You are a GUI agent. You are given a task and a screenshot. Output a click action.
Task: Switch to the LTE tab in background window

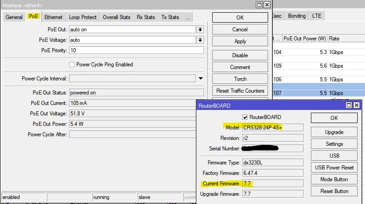[316, 16]
